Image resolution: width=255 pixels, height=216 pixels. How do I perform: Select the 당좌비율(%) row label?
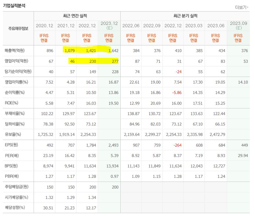click(15, 124)
